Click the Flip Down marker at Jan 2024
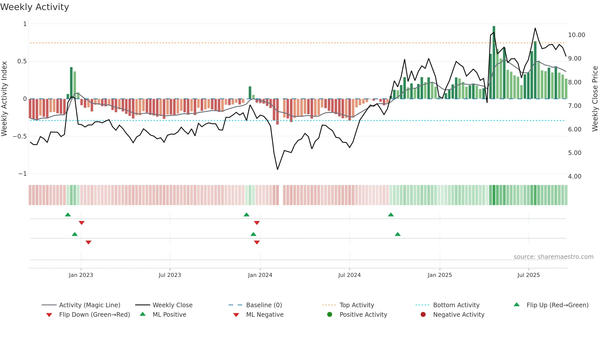 (x=257, y=223)
